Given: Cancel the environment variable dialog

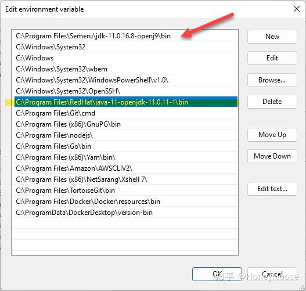Looking at the screenshot, I should coord(272,274).
